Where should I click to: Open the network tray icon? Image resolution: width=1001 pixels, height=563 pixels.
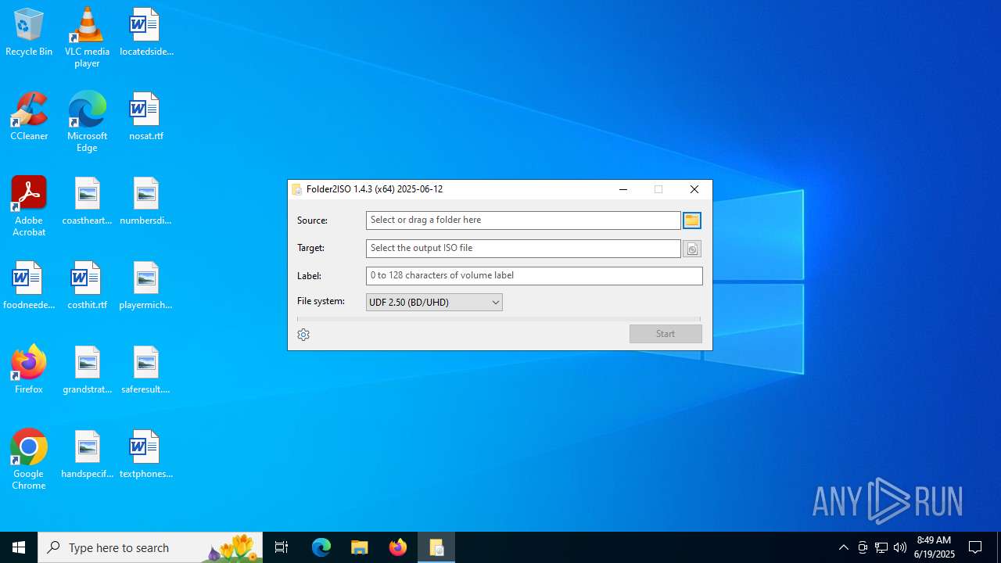tap(881, 547)
